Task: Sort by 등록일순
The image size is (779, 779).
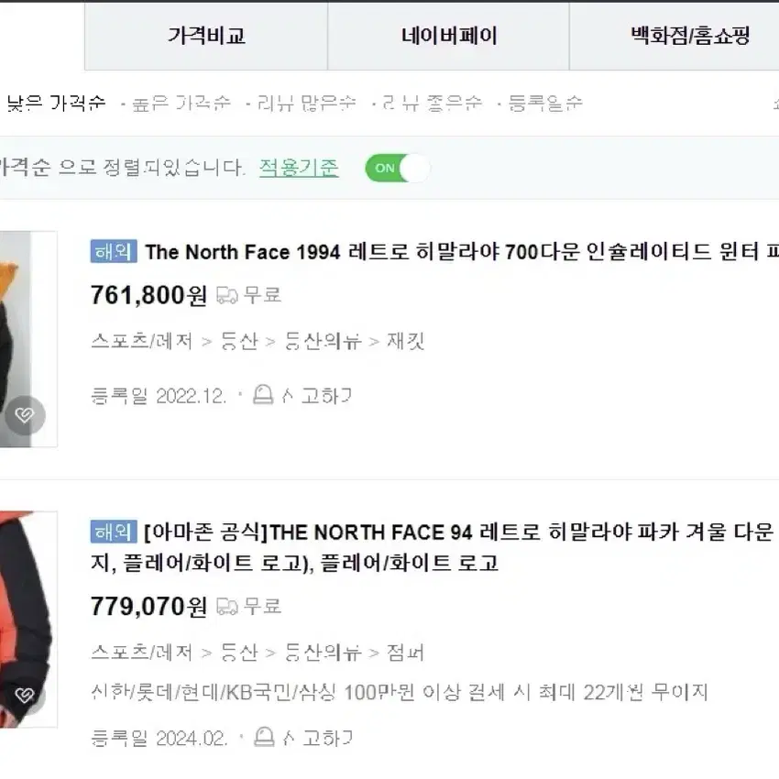Action: click(x=545, y=104)
